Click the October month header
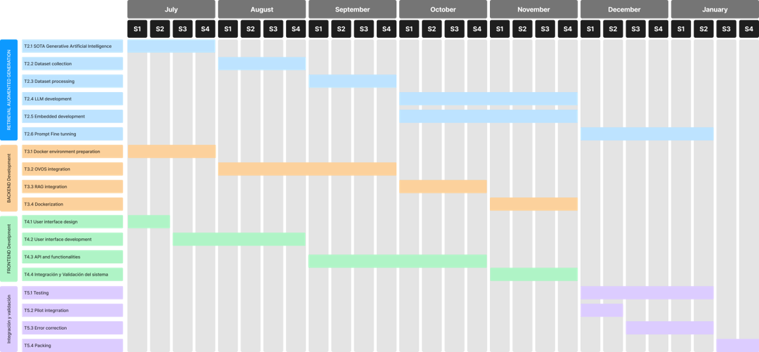This screenshot has height=352, width=759. (443, 10)
